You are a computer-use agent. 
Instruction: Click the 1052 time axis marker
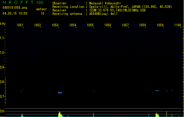pyautogui.click(x=37, y=25)
